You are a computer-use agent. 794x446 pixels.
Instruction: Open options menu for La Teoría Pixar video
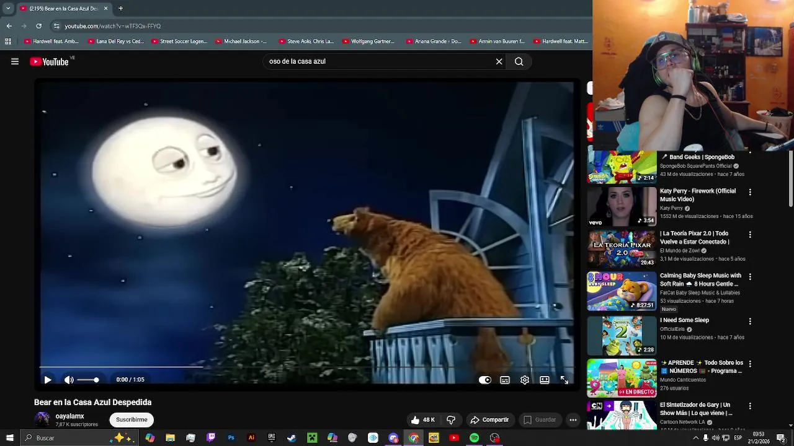(750, 235)
